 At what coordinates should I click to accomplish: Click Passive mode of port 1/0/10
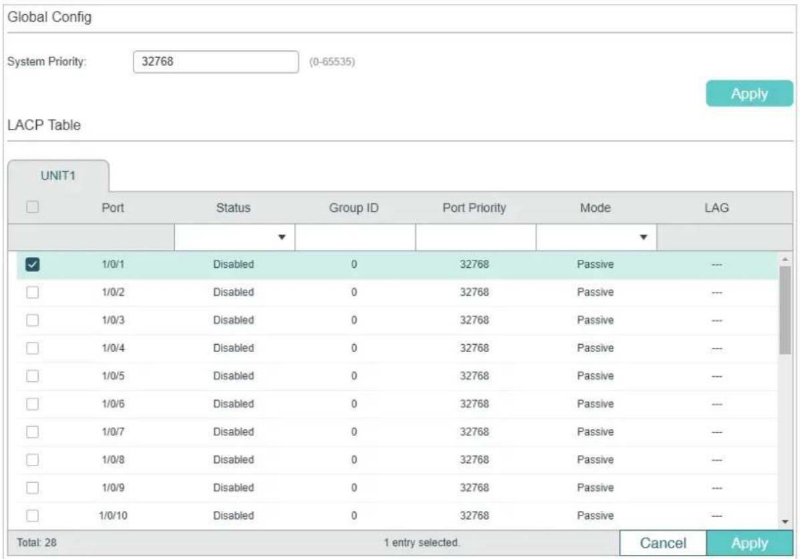[x=596, y=516]
